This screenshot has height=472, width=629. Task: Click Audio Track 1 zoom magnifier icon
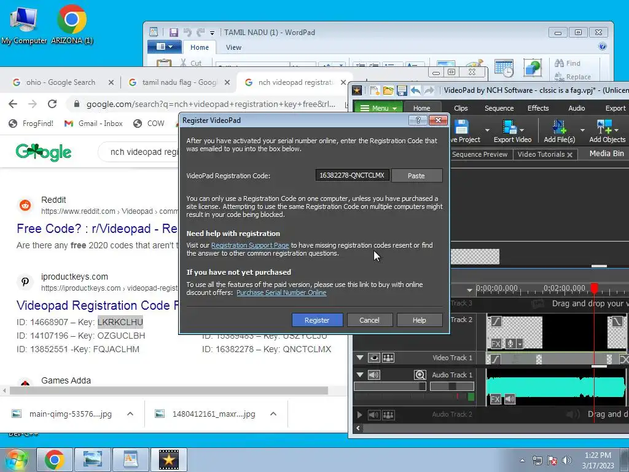(x=420, y=375)
